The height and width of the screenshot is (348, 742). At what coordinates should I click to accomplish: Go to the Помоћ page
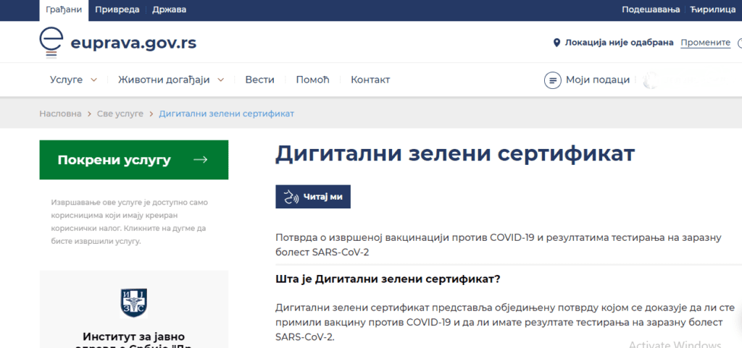point(312,80)
